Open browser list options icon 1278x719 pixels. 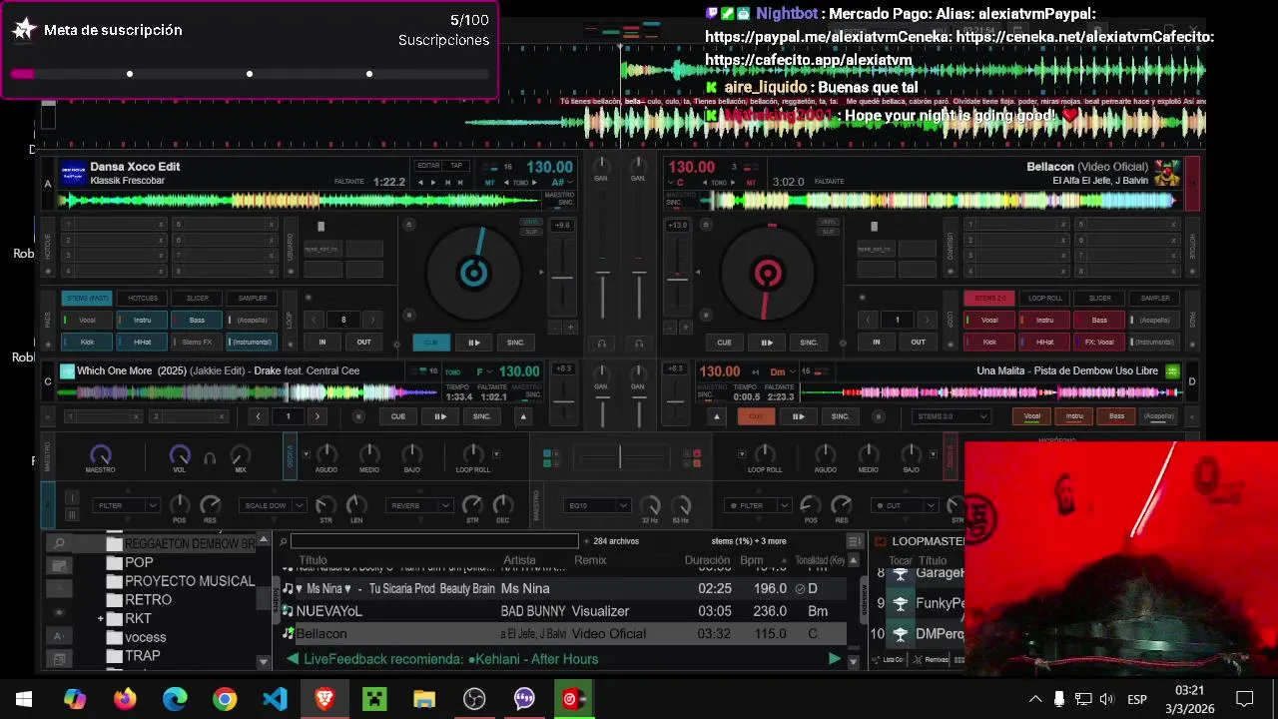click(x=854, y=541)
